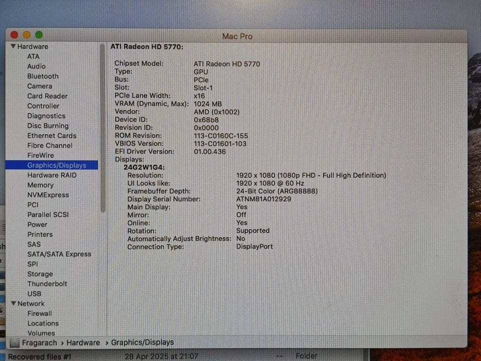
Task: Click EFI Driver Version 01.00.436
Action: pos(210,151)
